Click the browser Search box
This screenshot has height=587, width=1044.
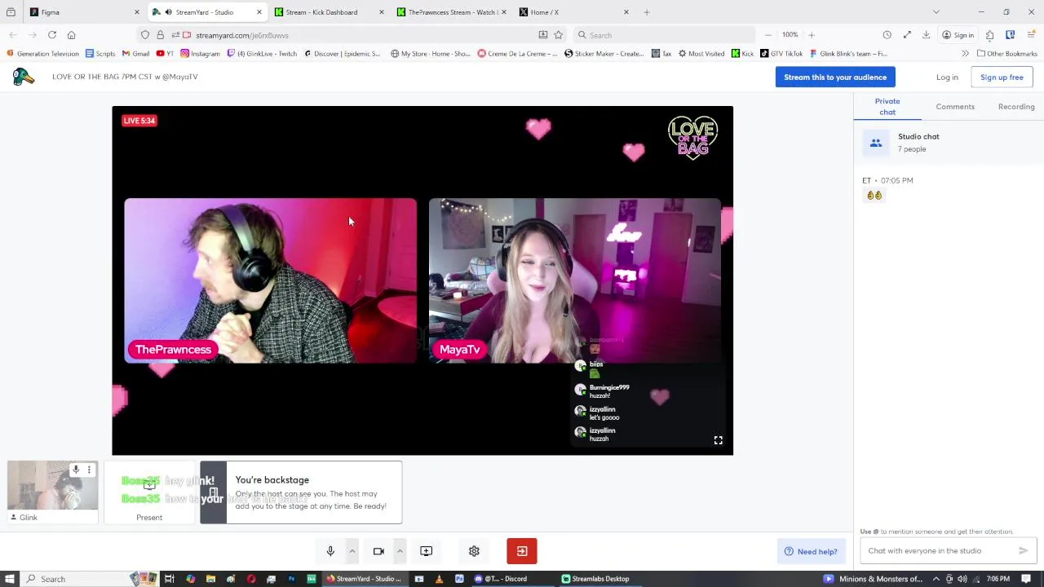pos(665,35)
